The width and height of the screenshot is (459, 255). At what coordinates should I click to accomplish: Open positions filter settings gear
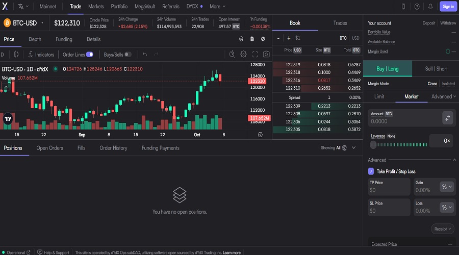pyautogui.click(x=344, y=148)
